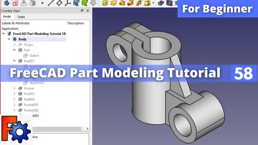This screenshot has width=258, height=145.
Task: Collapse the FreeCAD Part Modeling Tutorial 58 document
Action: point(4,34)
